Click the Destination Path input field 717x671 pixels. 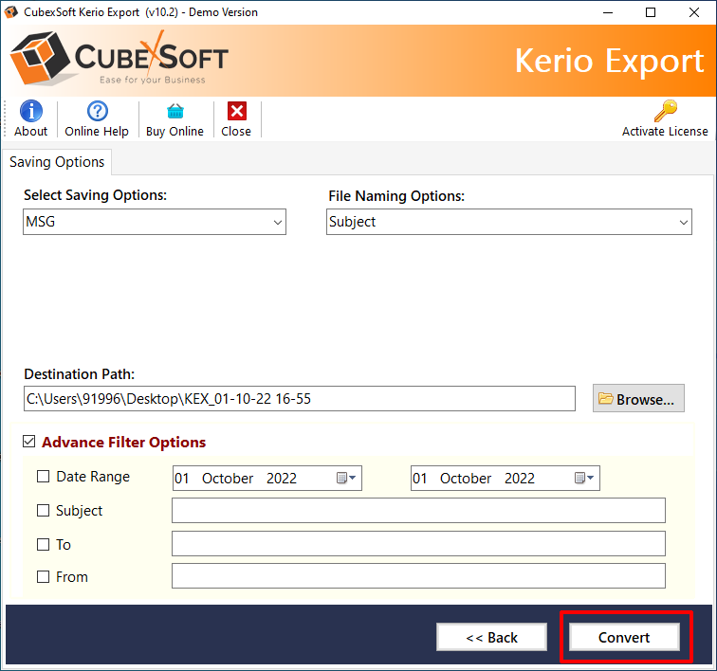pos(300,399)
